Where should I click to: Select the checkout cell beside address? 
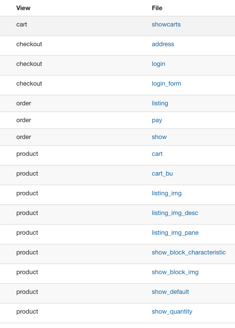point(29,44)
